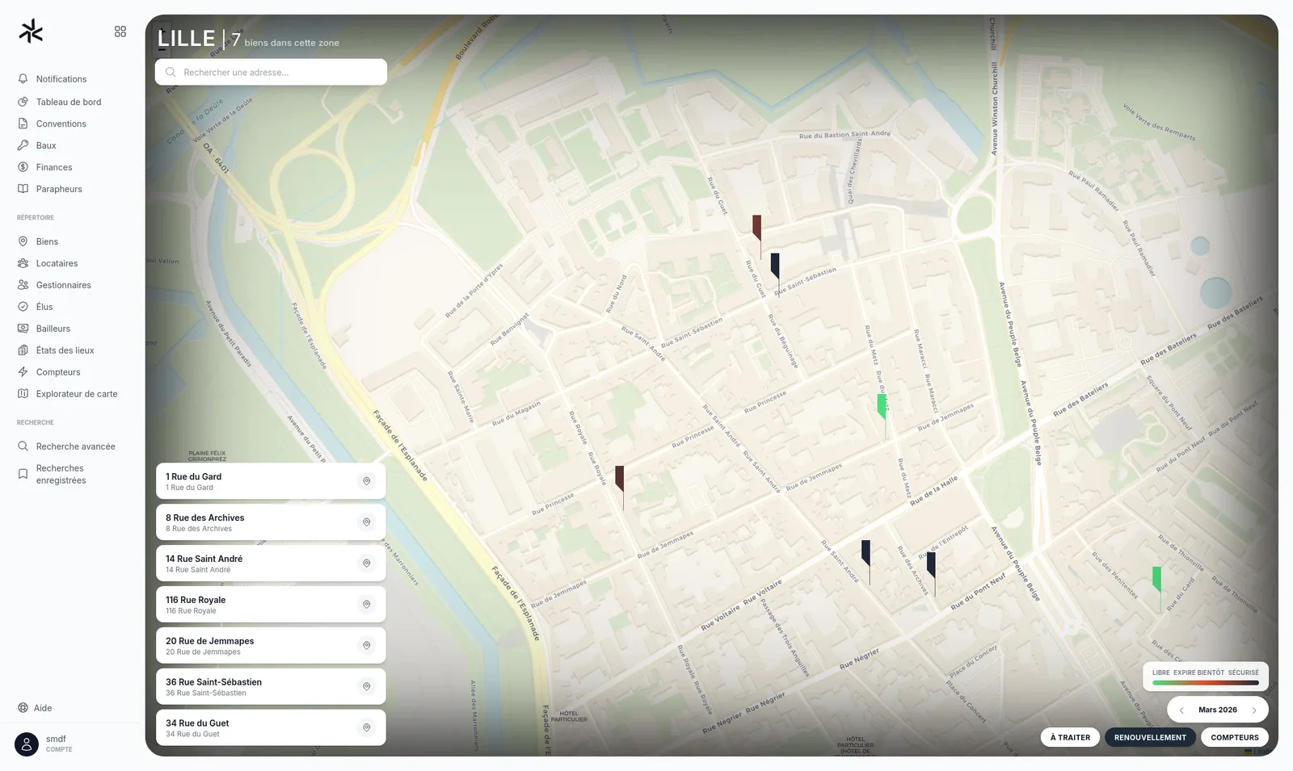This screenshot has width=1293, height=771.
Task: Locate 8 Rue des Archives with its pin button
Action: click(366, 523)
